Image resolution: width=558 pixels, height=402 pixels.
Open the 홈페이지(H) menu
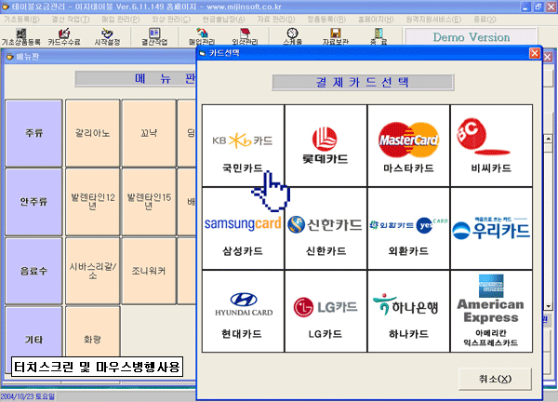[x=376, y=20]
